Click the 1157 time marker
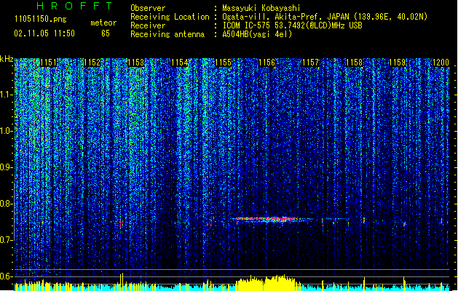This screenshot has width=458, height=291. (310, 63)
